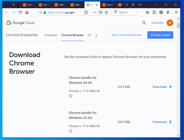Image resolution: width=184 pixels, height=140 pixels.
Task: Open Firefox account icon in toolbar
Action: [168, 12]
